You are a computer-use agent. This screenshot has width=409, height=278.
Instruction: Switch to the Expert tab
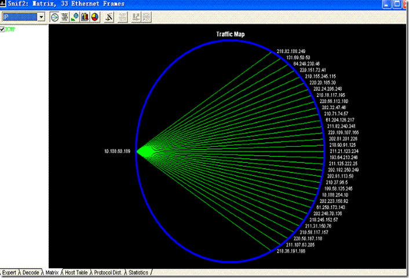click(9, 272)
